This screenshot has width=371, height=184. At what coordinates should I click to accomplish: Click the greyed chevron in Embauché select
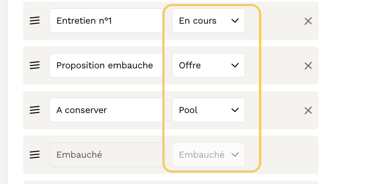[235, 155]
